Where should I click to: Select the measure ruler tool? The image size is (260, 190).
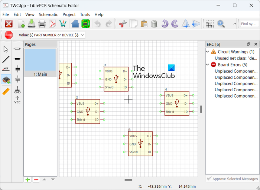(x=6, y=90)
